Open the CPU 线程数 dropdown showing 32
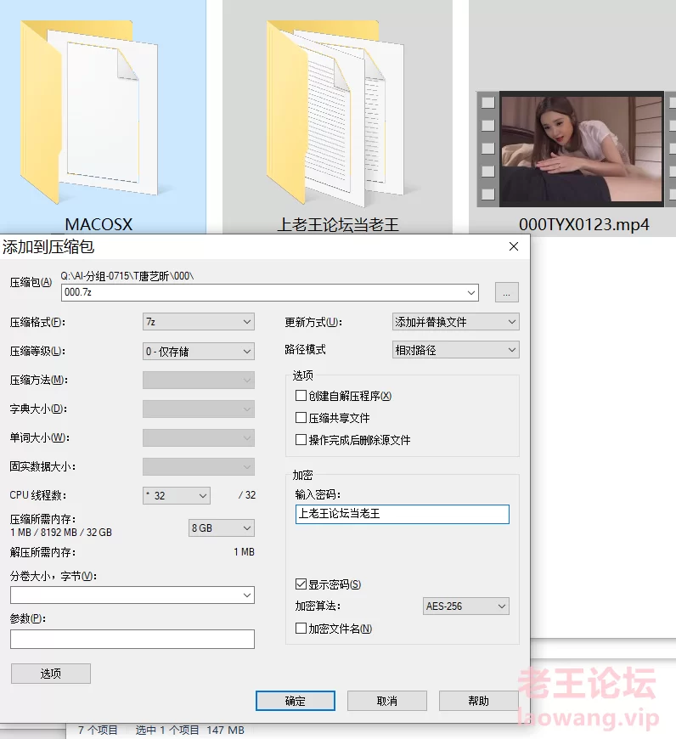Screen dimensions: 676x739 pos(176,496)
